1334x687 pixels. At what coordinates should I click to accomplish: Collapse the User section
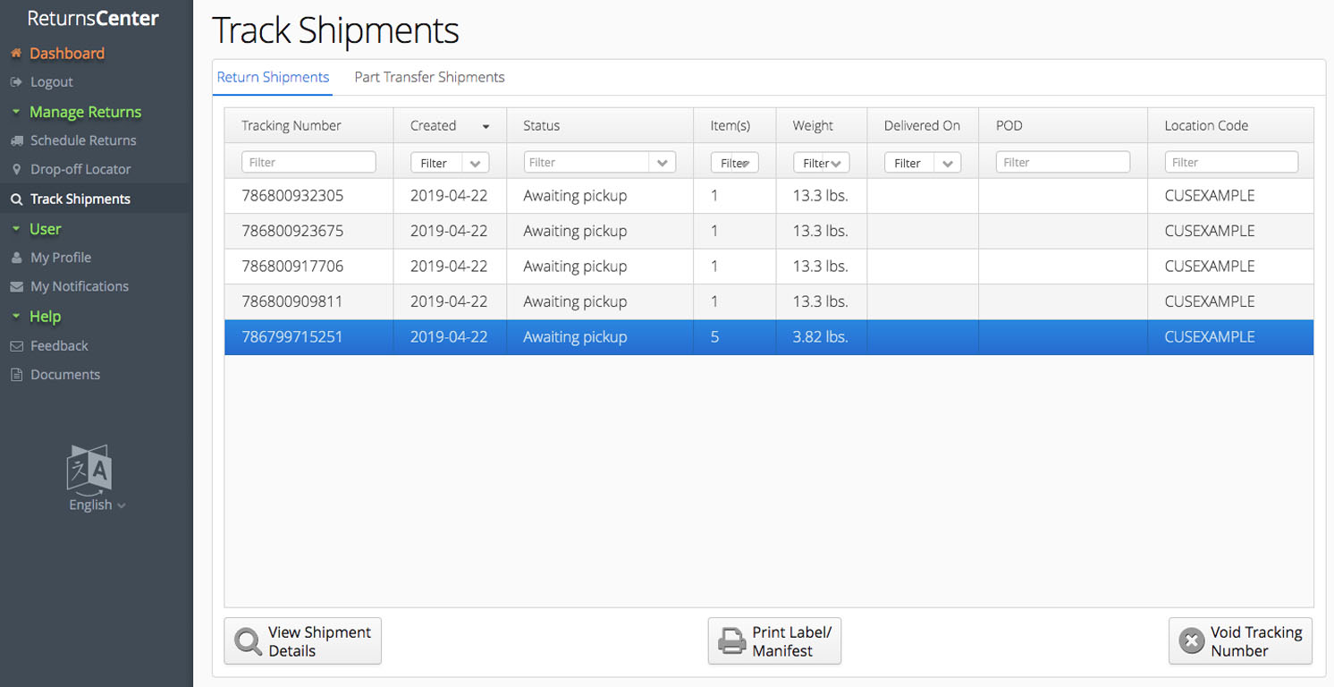16,229
